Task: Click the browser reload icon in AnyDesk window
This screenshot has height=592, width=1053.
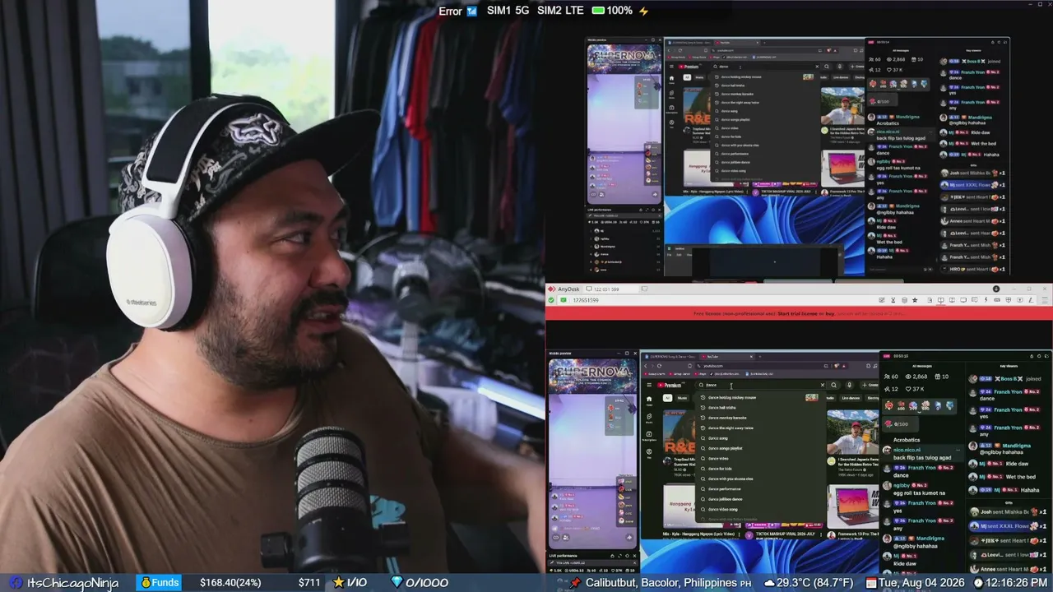Action: [x=659, y=366]
